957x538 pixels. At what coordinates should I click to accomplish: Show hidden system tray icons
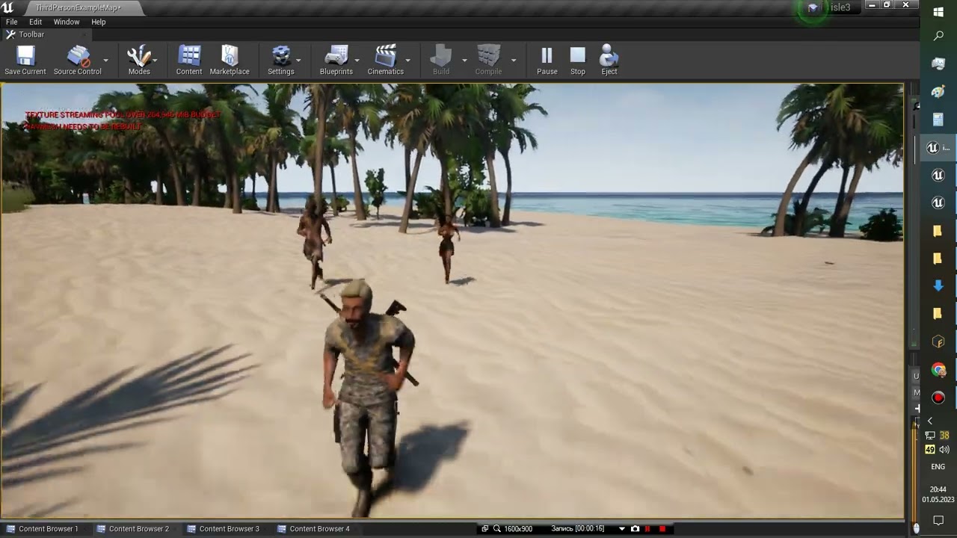[930, 421]
